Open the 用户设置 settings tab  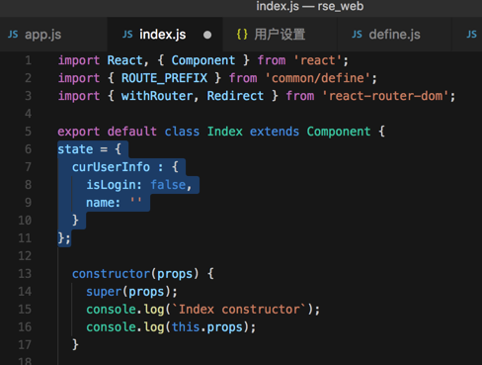280,35
